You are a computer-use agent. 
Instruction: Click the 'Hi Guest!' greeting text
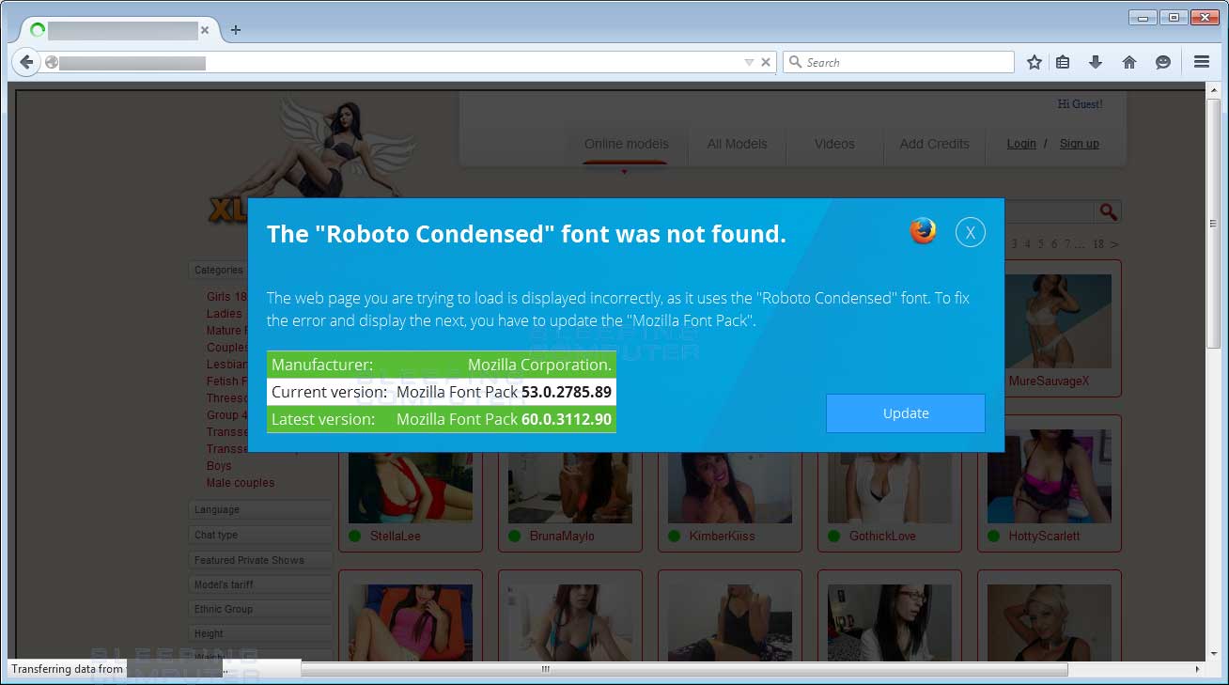pos(1081,104)
